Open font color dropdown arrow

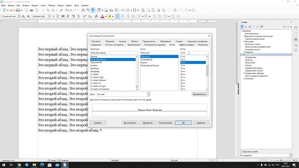106,16
